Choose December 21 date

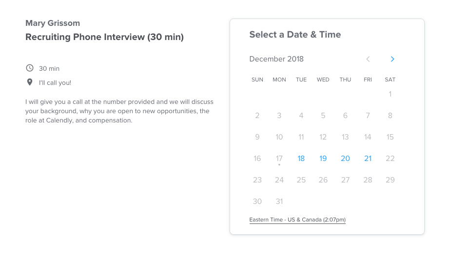pyautogui.click(x=368, y=159)
